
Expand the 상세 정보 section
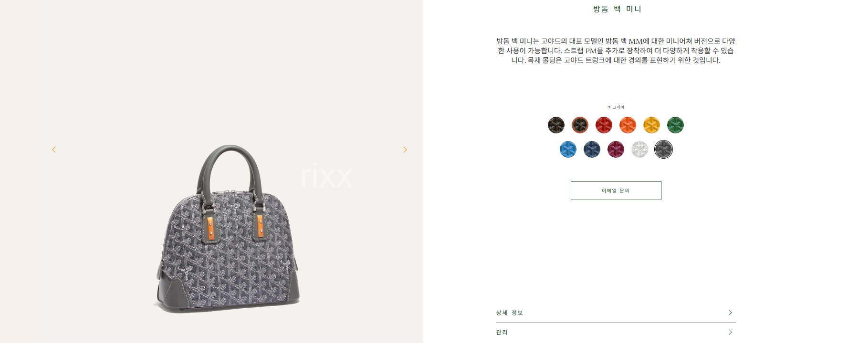(x=616, y=313)
